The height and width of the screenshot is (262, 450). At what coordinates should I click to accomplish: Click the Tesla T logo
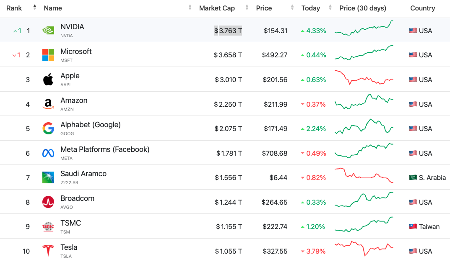pos(48,251)
